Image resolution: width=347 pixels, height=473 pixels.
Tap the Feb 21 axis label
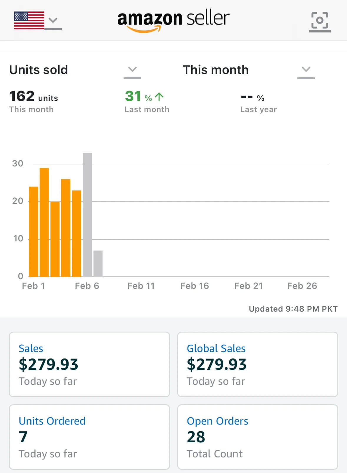(x=248, y=286)
